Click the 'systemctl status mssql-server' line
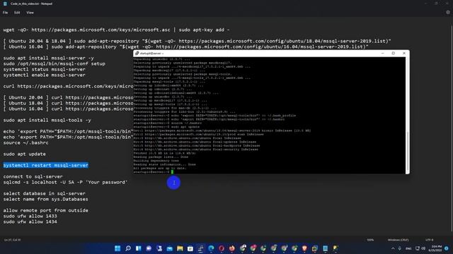This screenshot has height=254, width=453. (44, 69)
